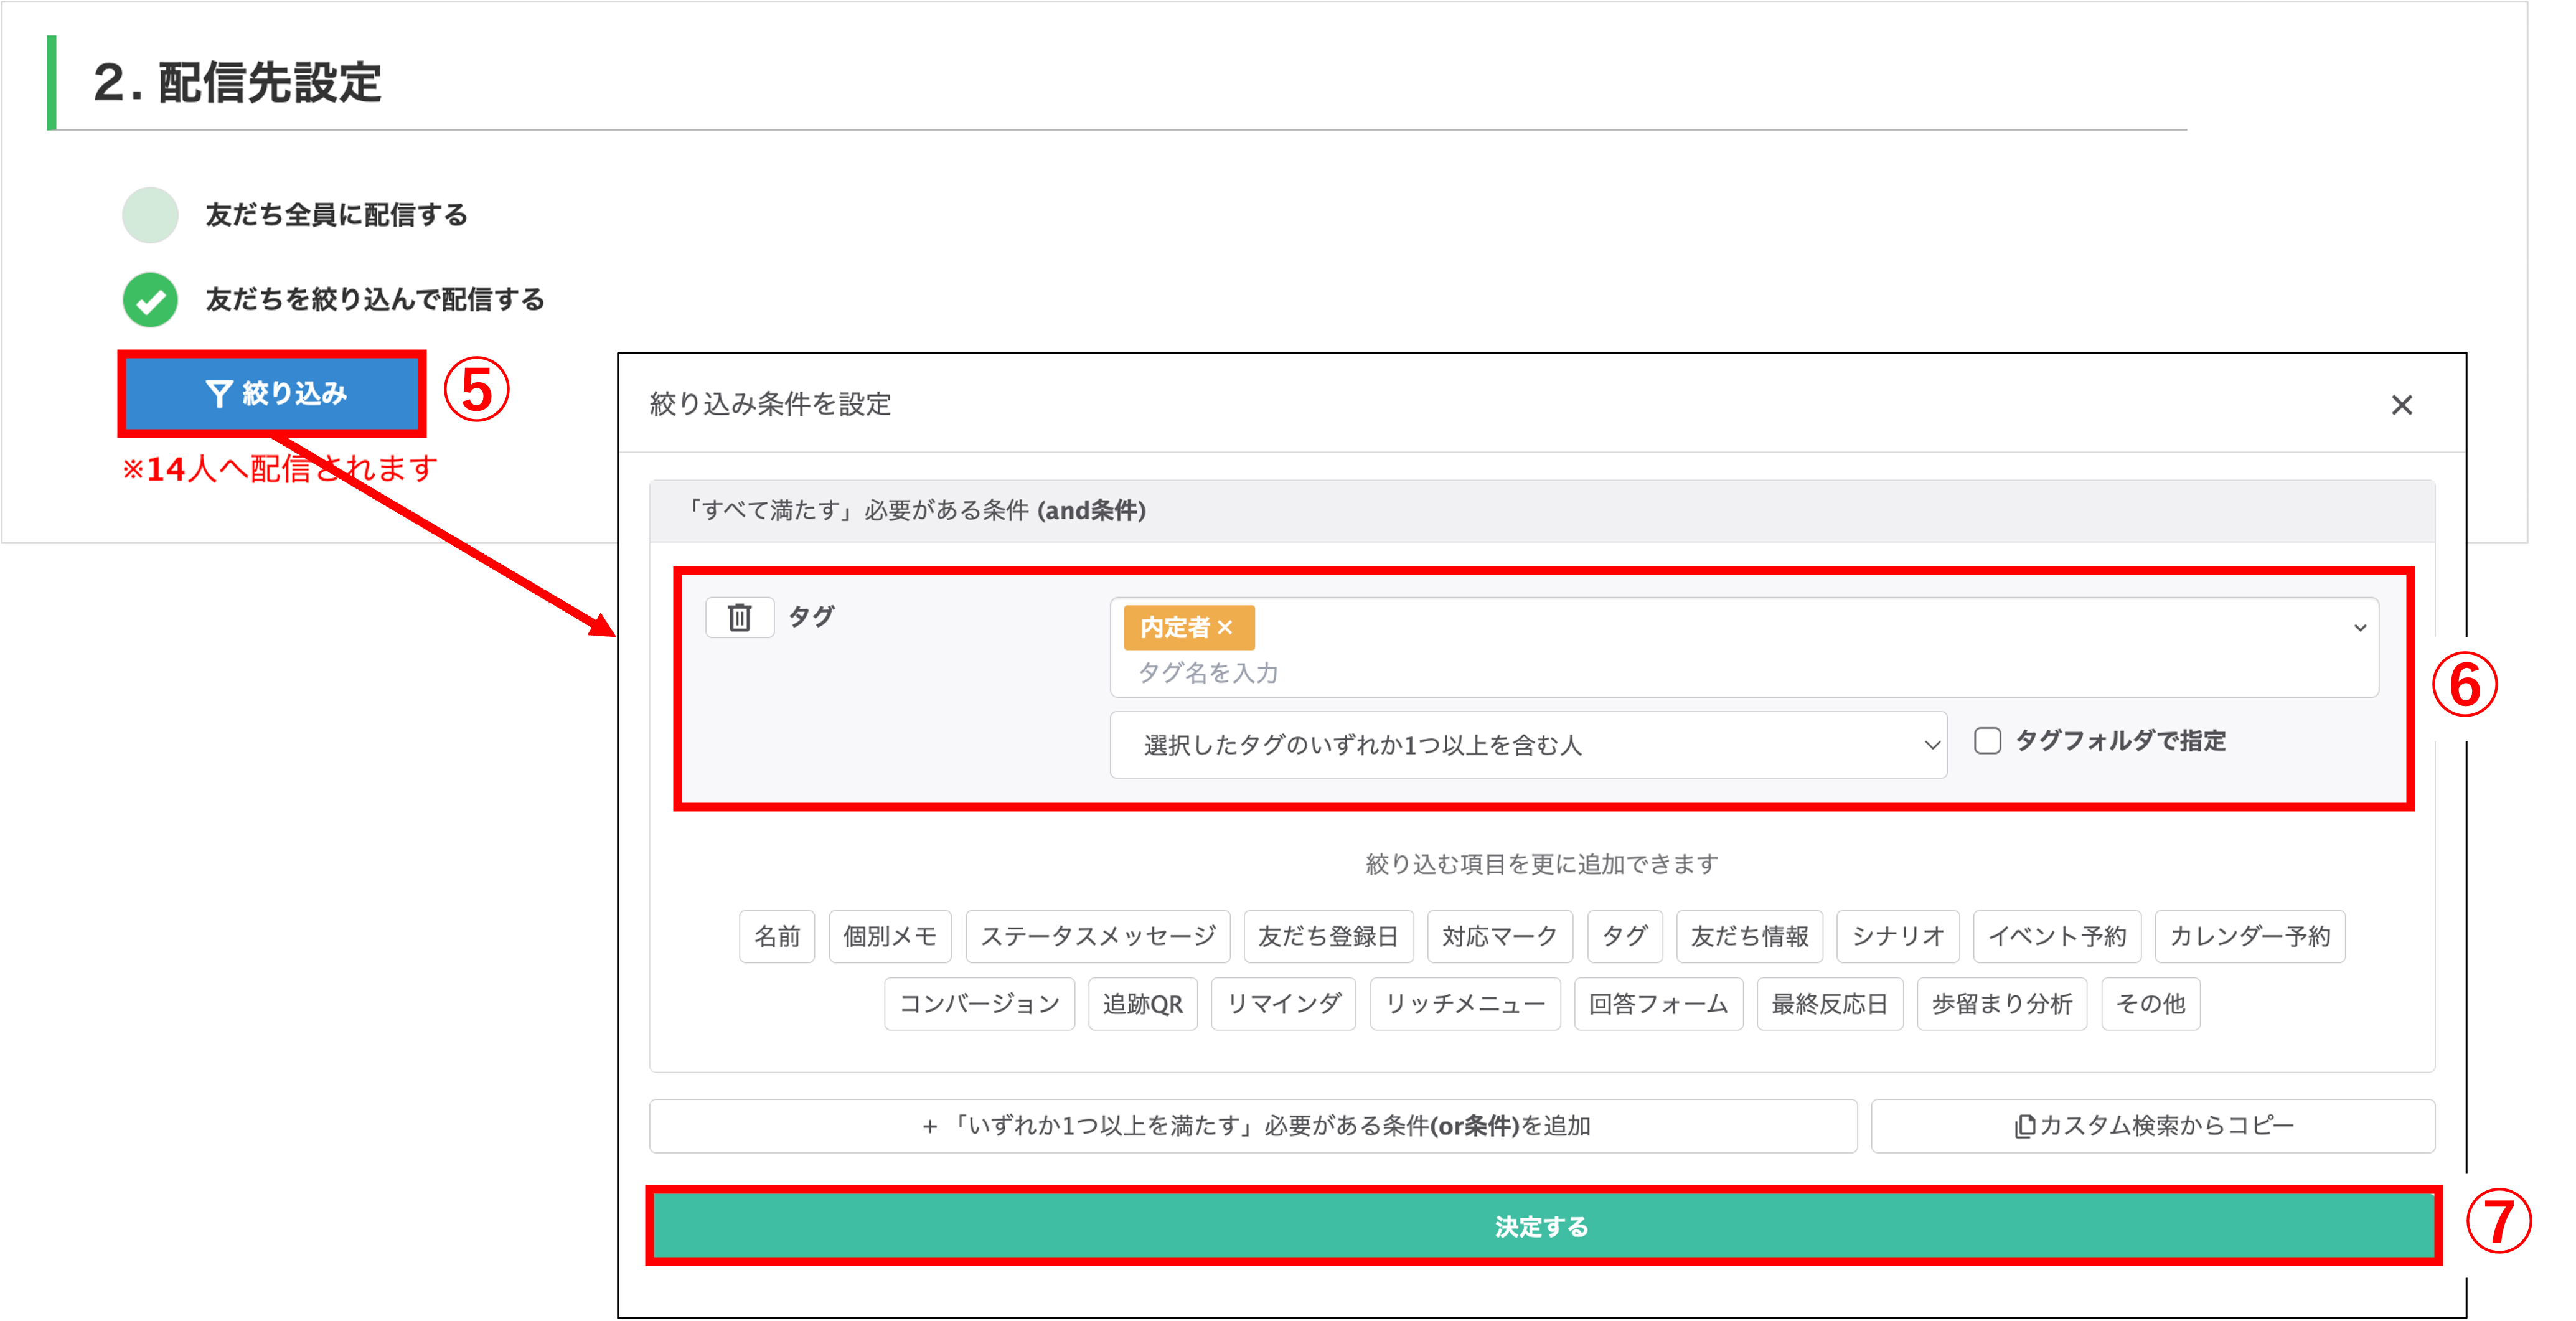Add 友だち登録日 filter item

[1328, 936]
